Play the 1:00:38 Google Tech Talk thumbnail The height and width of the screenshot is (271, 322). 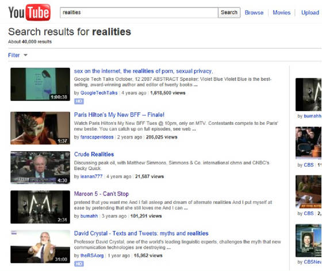pos(40,84)
